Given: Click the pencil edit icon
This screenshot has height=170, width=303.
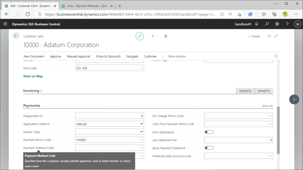Looking at the screenshot, I should tap(140, 36).
